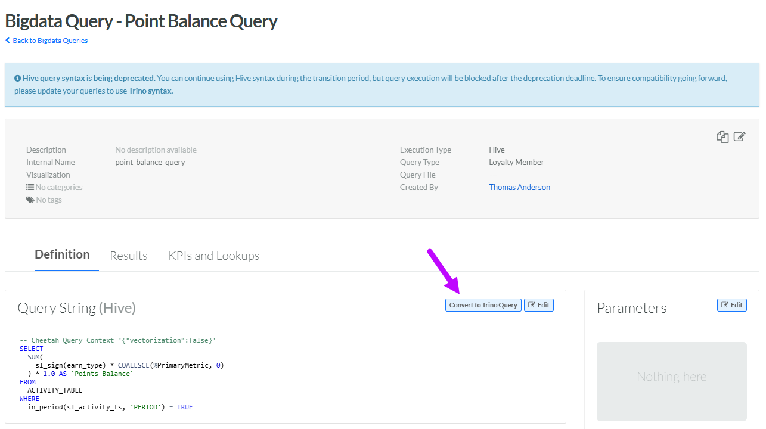Click the info icon in deprecation banner
The height and width of the screenshot is (429, 766).
click(x=18, y=79)
